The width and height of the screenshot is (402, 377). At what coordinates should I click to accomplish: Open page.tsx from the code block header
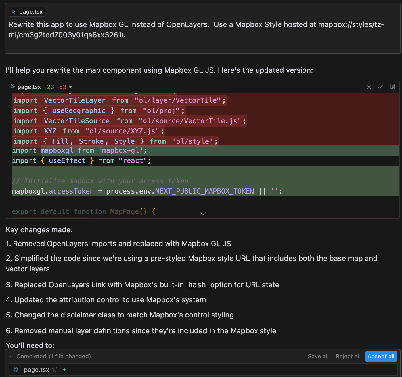[29, 87]
